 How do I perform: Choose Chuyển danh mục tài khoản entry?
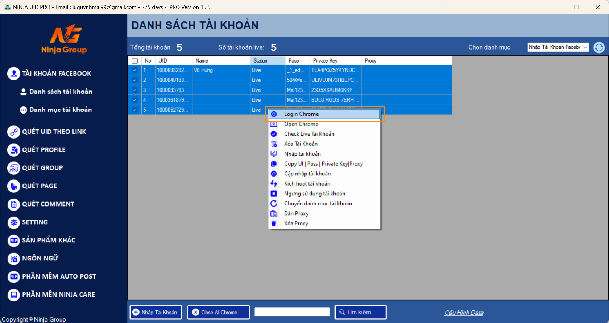[324, 204]
